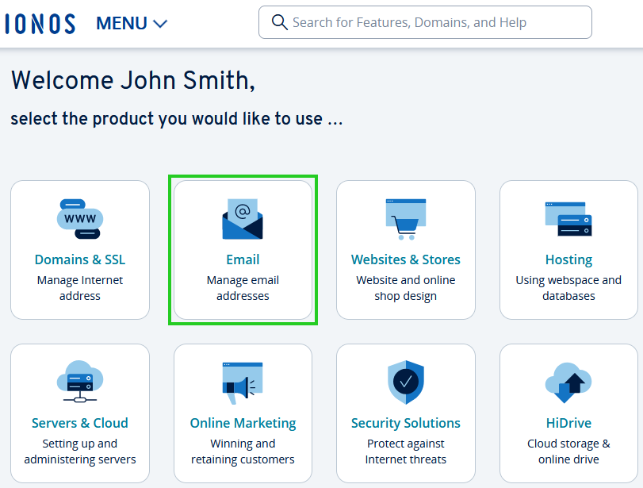
Task: Open the Security Solutions link
Action: [406, 423]
